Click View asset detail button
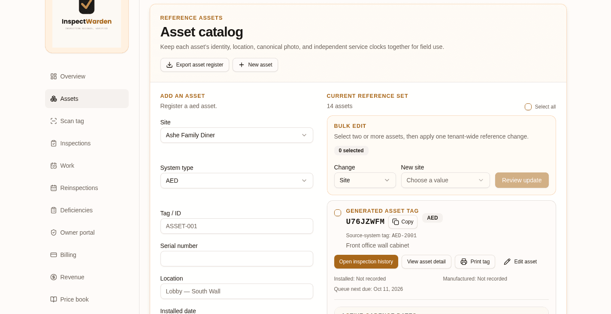Screen dimensions: 611x314 point(426,262)
